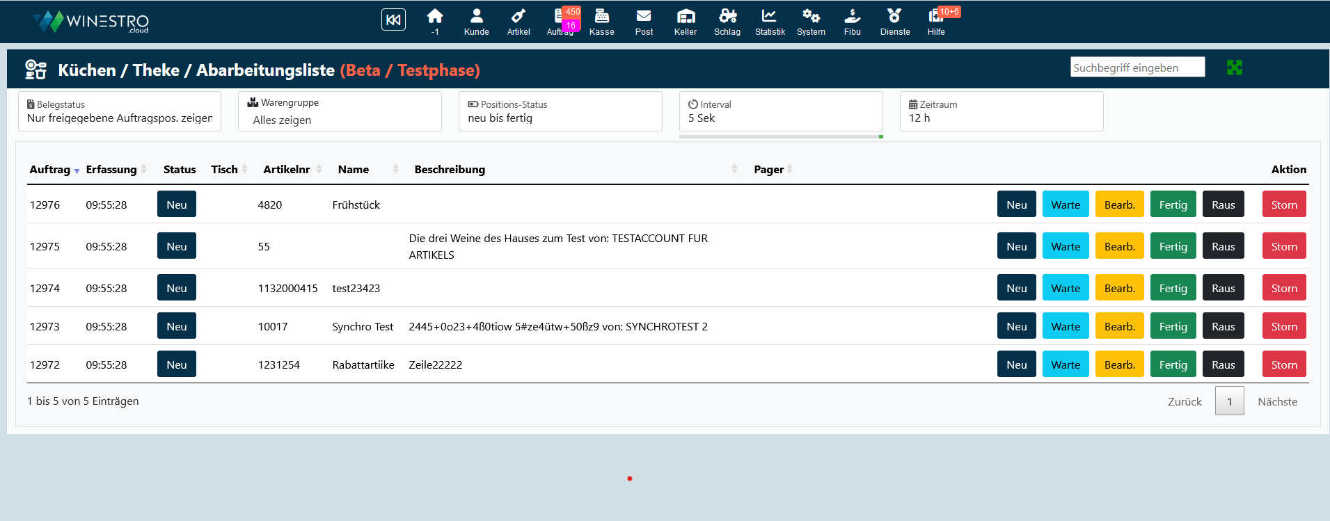Click the green fullscreen expand icon

coord(1234,67)
